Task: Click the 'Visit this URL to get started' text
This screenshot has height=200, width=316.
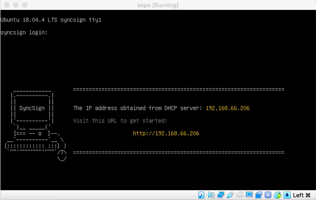Action: [x=120, y=121]
